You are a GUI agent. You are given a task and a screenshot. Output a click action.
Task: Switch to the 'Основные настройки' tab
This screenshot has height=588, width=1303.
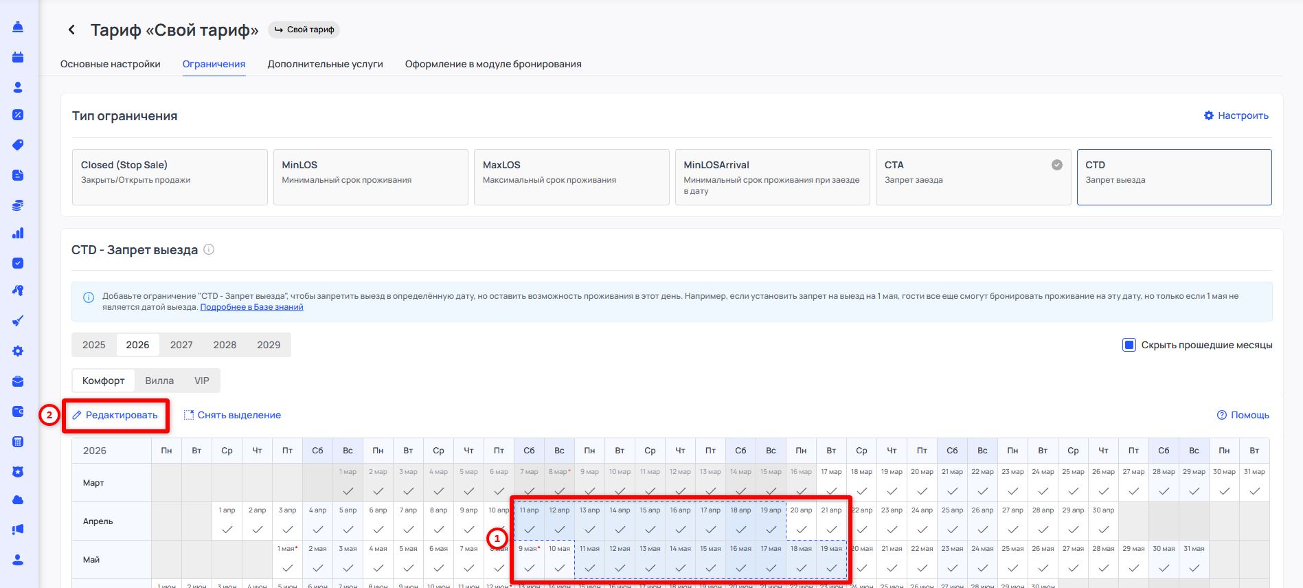pyautogui.click(x=110, y=64)
